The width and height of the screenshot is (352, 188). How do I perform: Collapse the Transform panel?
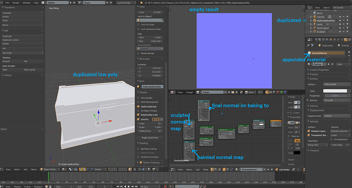[x=3, y=8]
